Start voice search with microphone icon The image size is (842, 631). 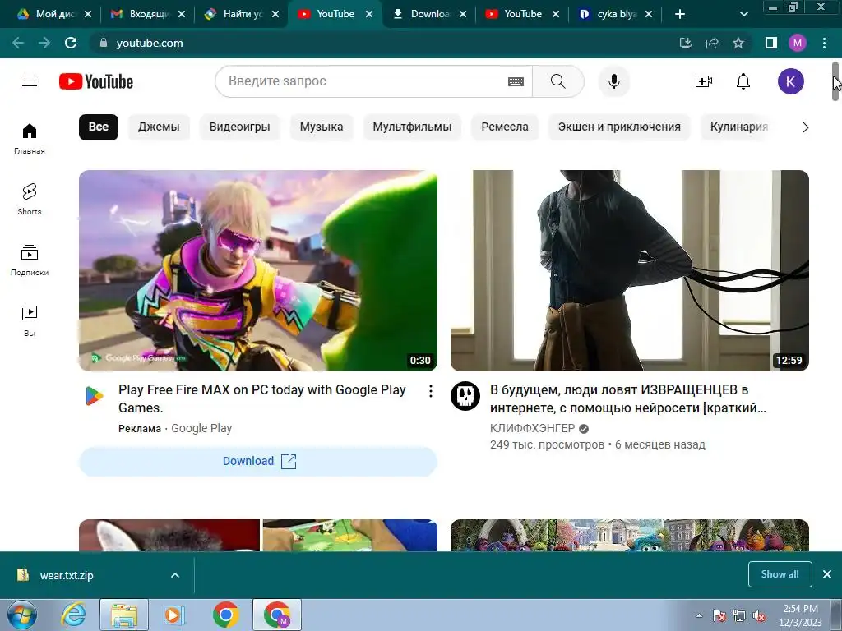(613, 81)
